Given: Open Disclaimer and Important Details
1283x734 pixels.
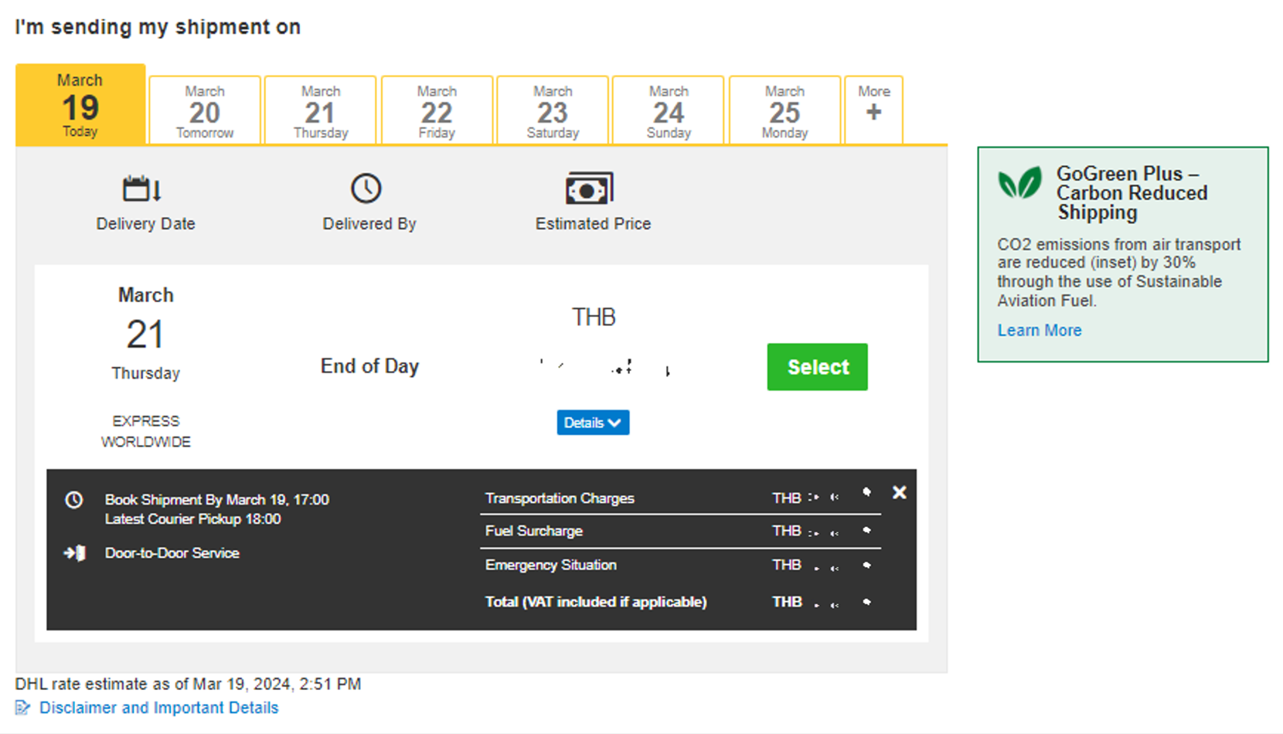Looking at the screenshot, I should [x=158, y=707].
